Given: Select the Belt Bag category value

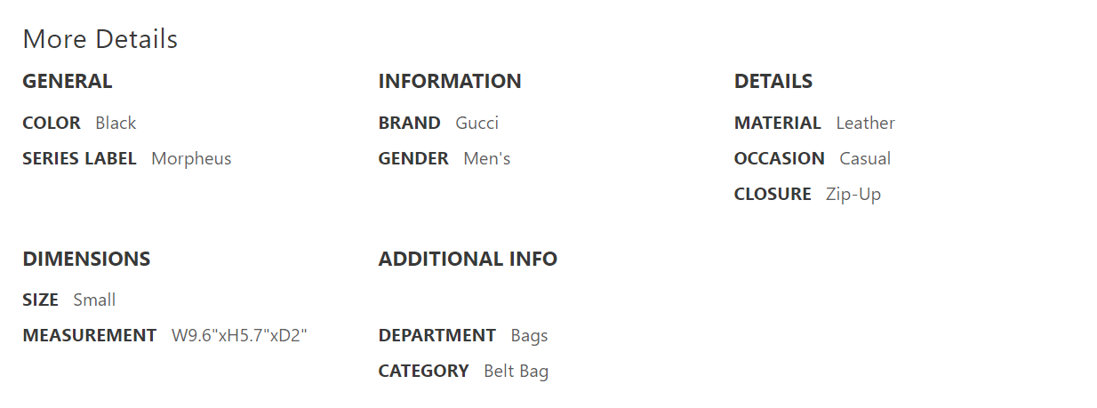Looking at the screenshot, I should pos(516,371).
